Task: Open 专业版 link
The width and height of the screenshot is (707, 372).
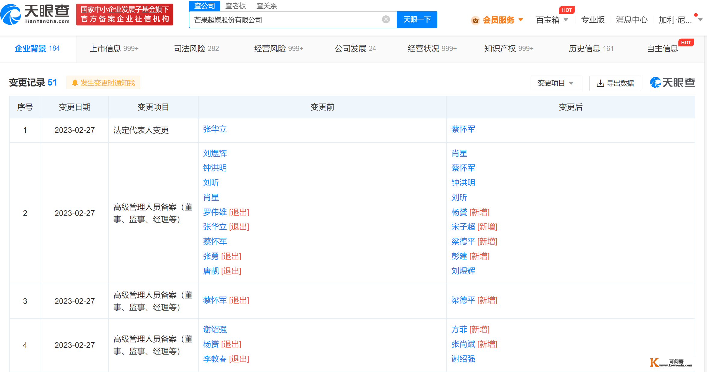Action: coord(593,20)
